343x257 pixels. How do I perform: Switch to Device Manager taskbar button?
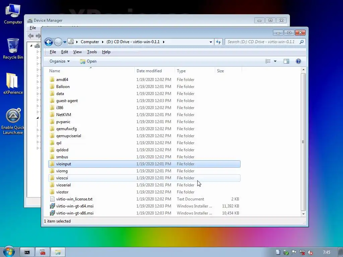point(43,252)
